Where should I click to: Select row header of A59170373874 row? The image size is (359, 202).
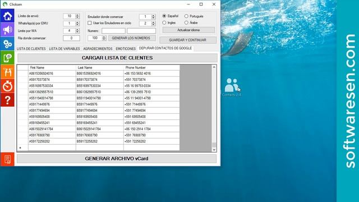(22, 80)
